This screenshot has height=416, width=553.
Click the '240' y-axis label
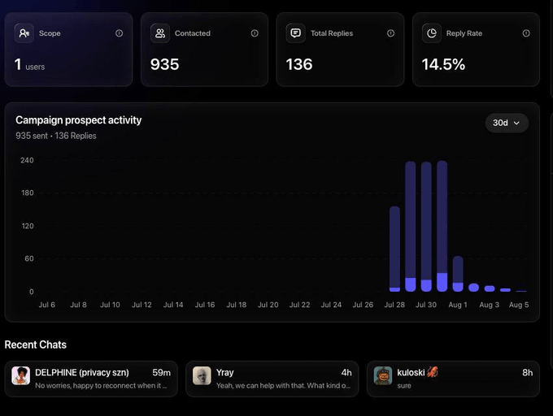27,161
